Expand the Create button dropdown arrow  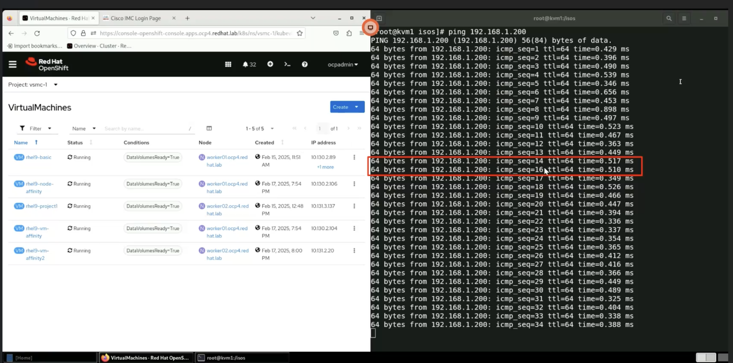357,107
